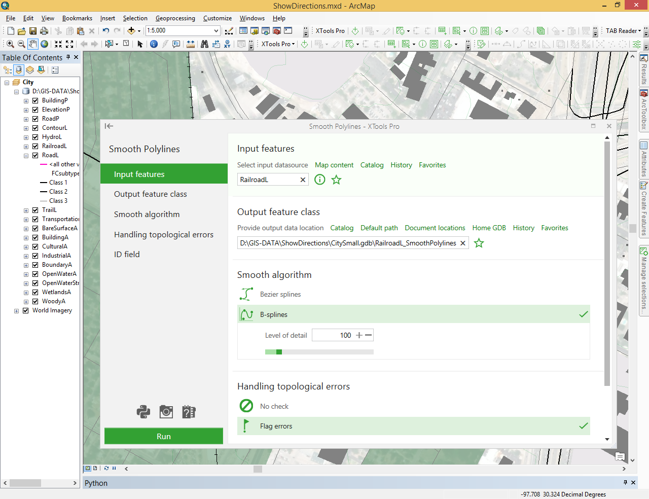Expand the BoundaryA layer node
Screen dimensions: 649x499
26,265
